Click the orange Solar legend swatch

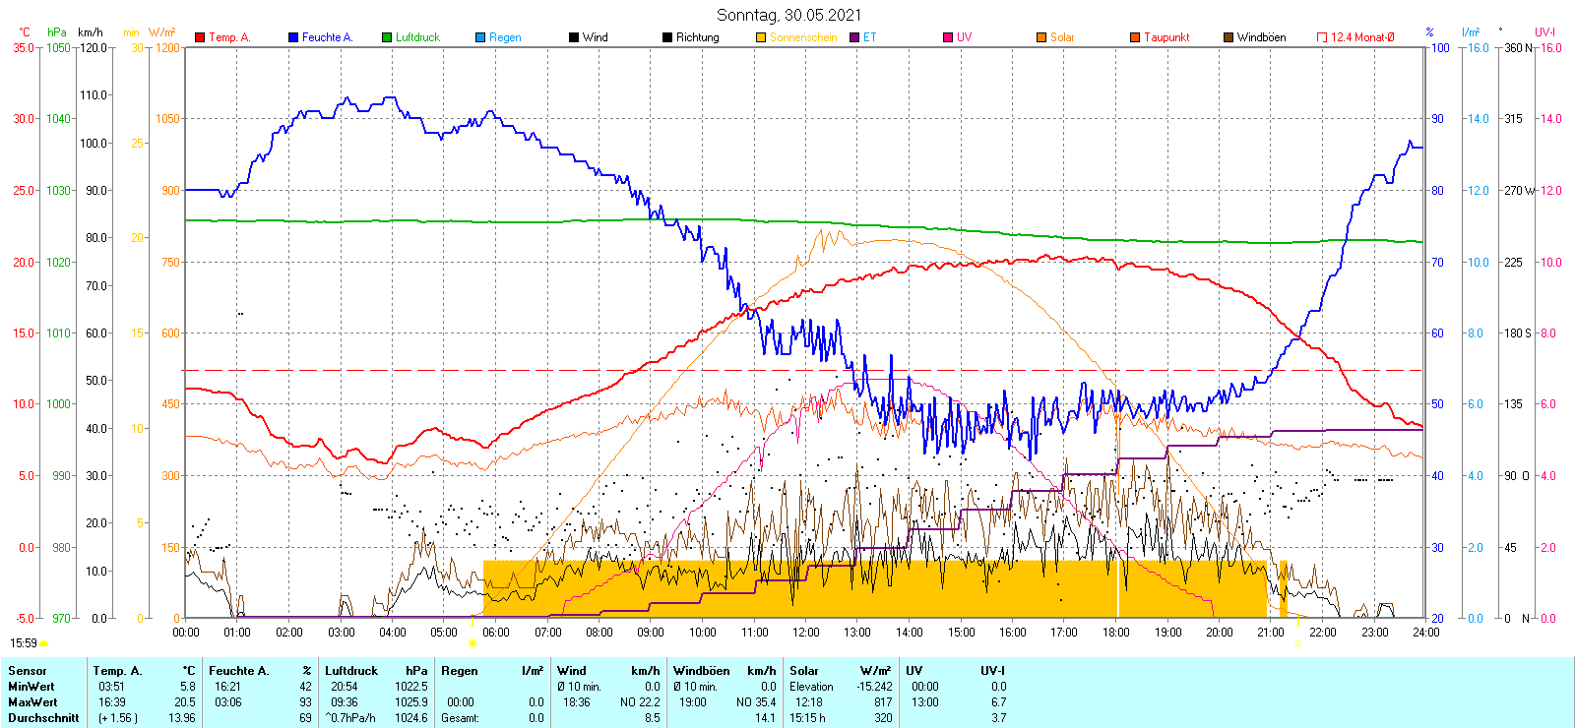click(x=1041, y=37)
